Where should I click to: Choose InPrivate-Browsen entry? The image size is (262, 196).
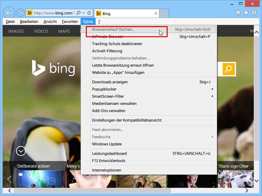(149, 37)
